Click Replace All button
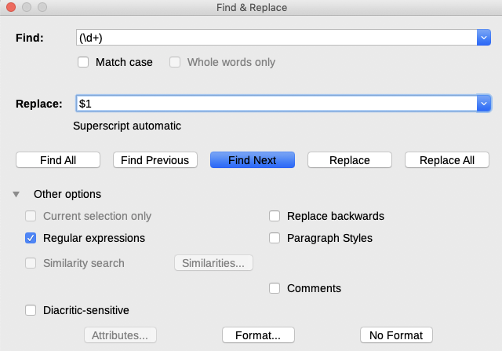The image size is (502, 351). pyautogui.click(x=446, y=160)
